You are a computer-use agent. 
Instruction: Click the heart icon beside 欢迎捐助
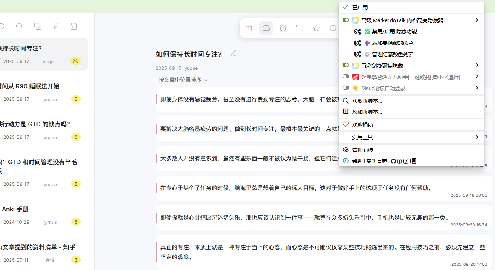tap(346, 124)
